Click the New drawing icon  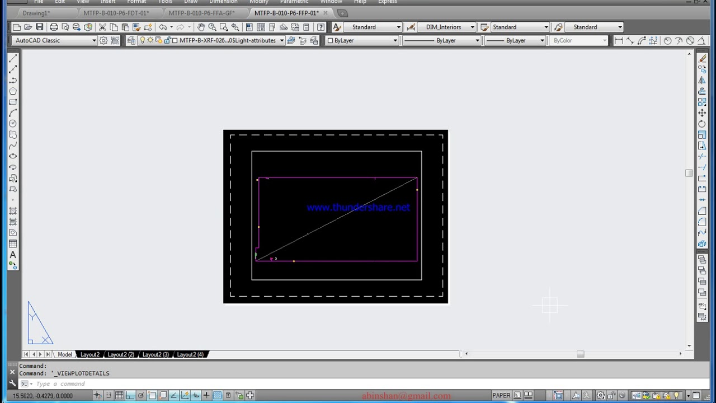17,27
